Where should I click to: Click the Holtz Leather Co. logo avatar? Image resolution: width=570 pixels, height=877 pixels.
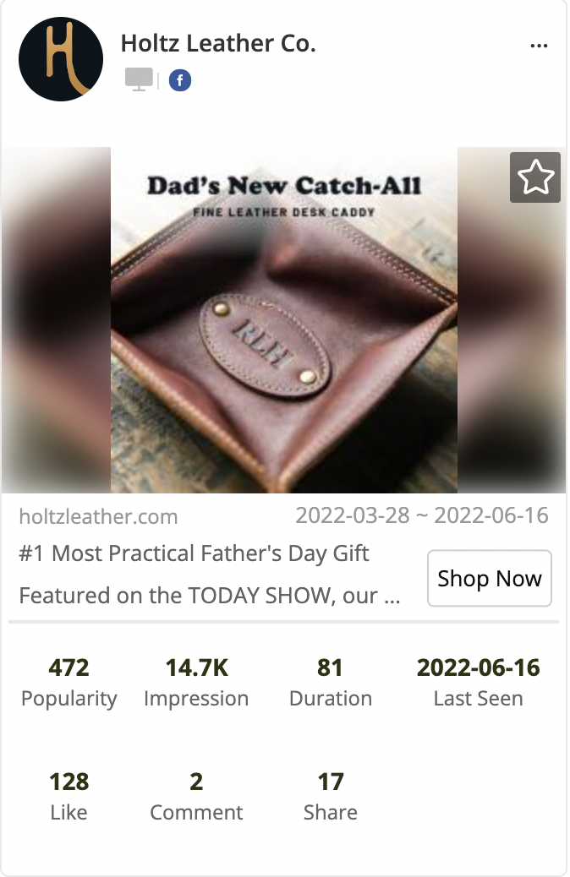coord(61,59)
